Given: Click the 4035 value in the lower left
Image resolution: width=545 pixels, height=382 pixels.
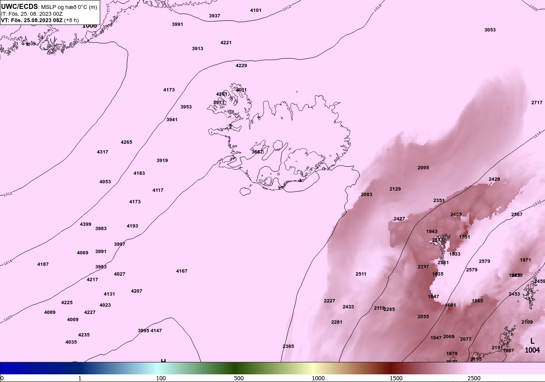Looking at the screenshot, I should [x=71, y=342].
